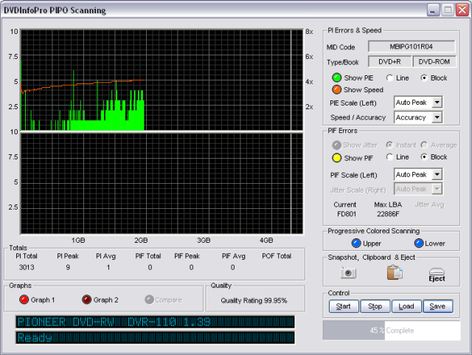Select Line mode for PIE graph
The width and height of the screenshot is (472, 355).
[x=390, y=78]
